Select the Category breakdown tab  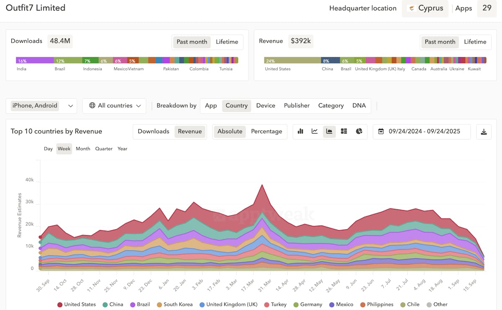(x=331, y=106)
